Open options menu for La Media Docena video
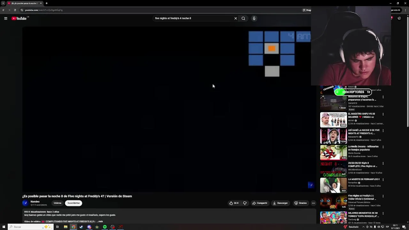 coord(383,147)
